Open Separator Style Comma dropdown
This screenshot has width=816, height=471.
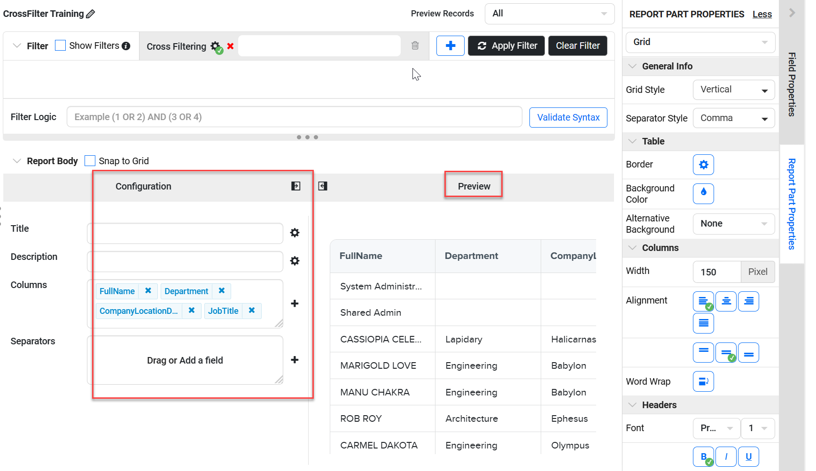click(x=733, y=118)
